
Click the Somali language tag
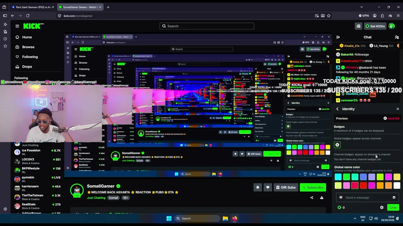click(113, 198)
